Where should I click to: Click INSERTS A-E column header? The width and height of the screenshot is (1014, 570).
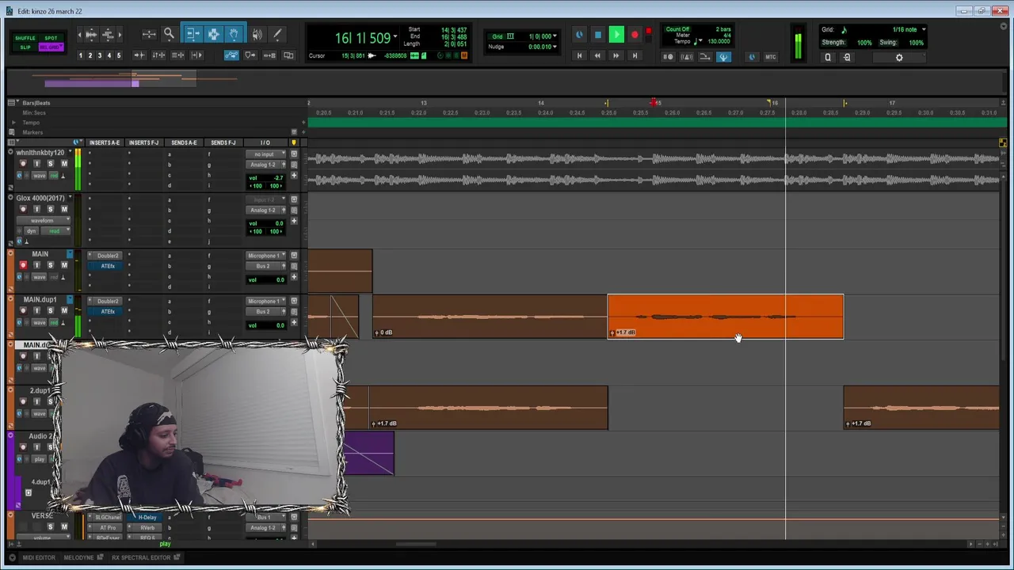(105, 142)
